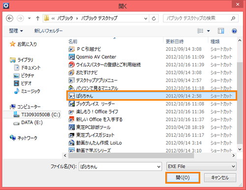Viewport: 246px width, 190px height.
Task: Close the 開く dialog window
Action: tap(238, 4)
